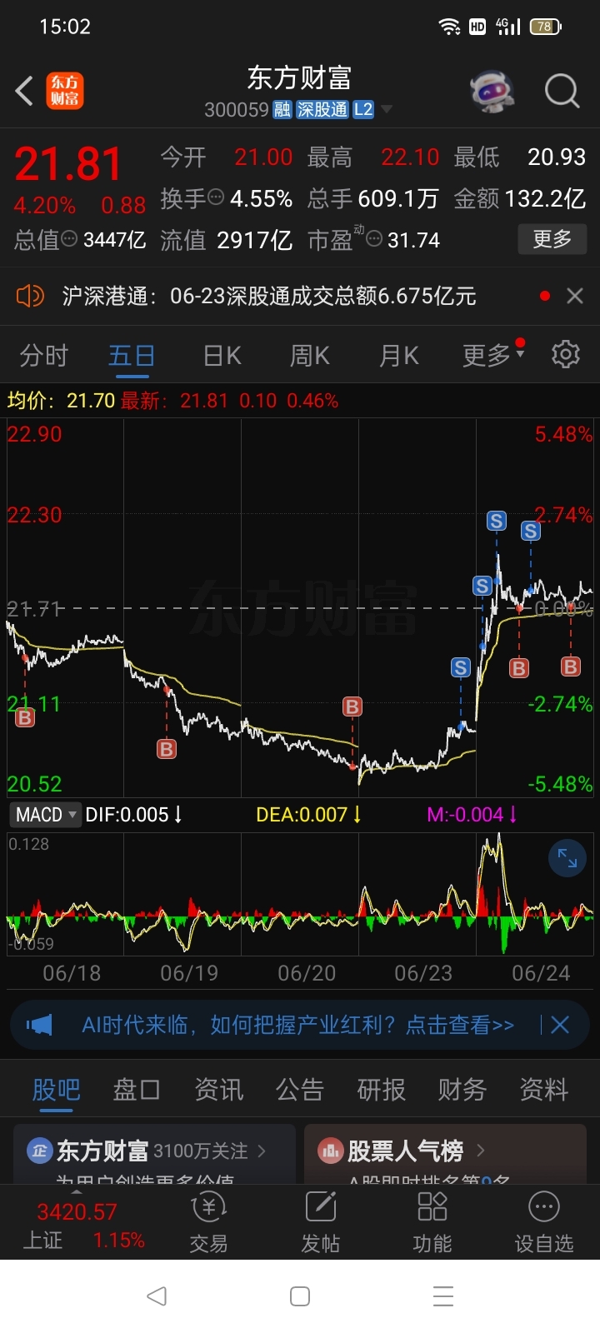
Task: Tap the B buy marker on 06/19
Action: 167,749
